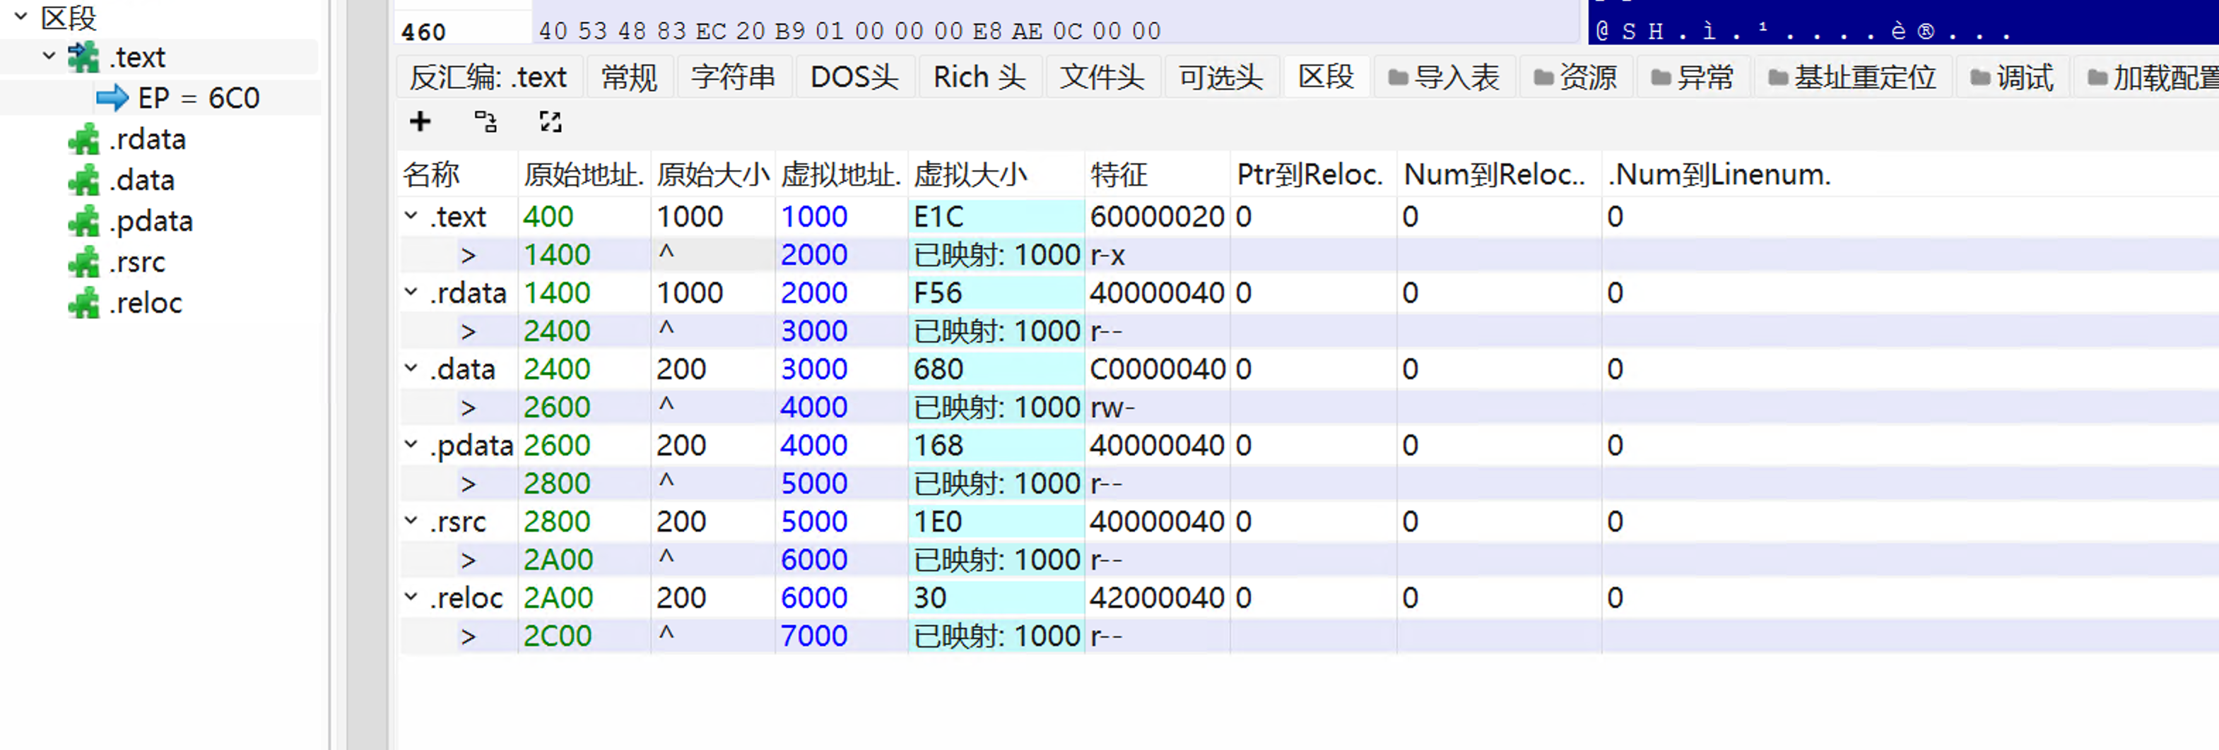Screen dimensions: 2219x750
Task: Switch to the 导入表 tab
Action: pyautogui.click(x=1444, y=78)
